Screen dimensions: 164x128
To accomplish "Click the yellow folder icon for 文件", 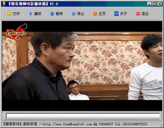I will (x=9, y=14).
